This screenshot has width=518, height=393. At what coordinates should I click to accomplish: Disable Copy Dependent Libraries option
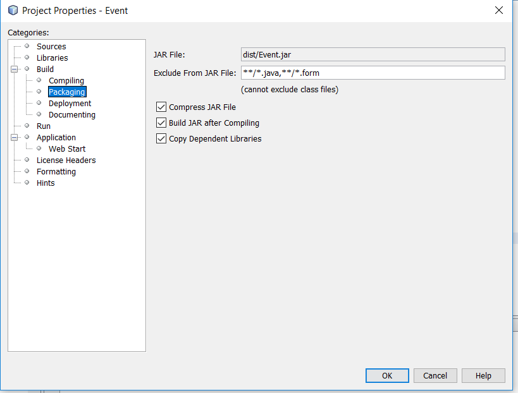(x=161, y=138)
